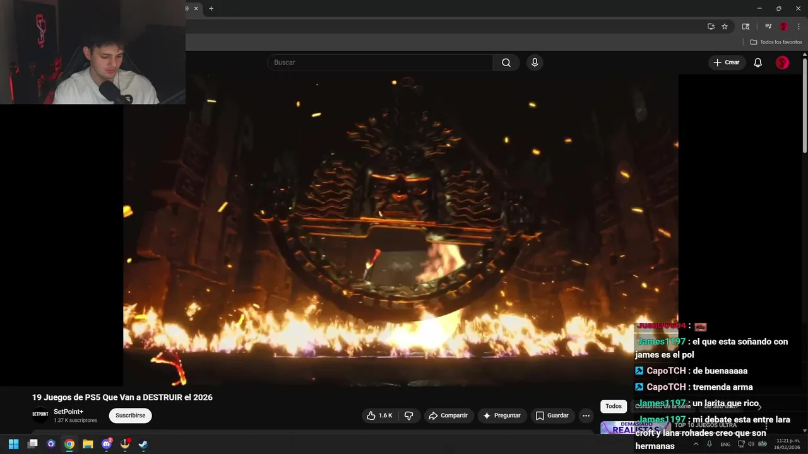Open the battery tray icon

(x=763, y=444)
